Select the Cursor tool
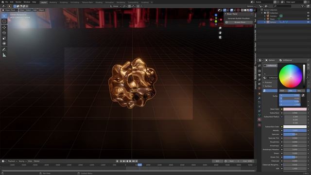 click(4, 21)
